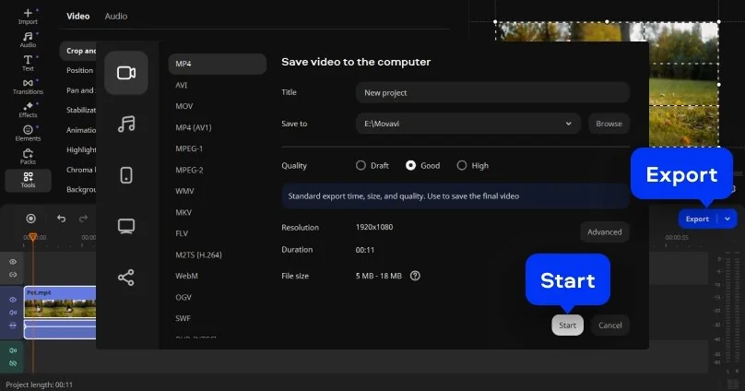
Task: Click the file size help icon
Action: tap(415, 275)
